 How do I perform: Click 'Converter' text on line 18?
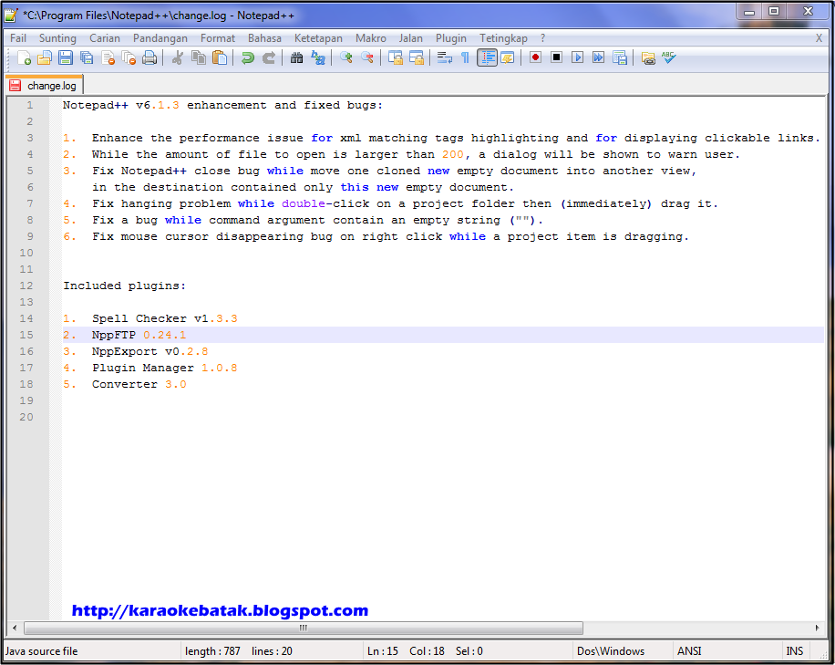tap(125, 384)
